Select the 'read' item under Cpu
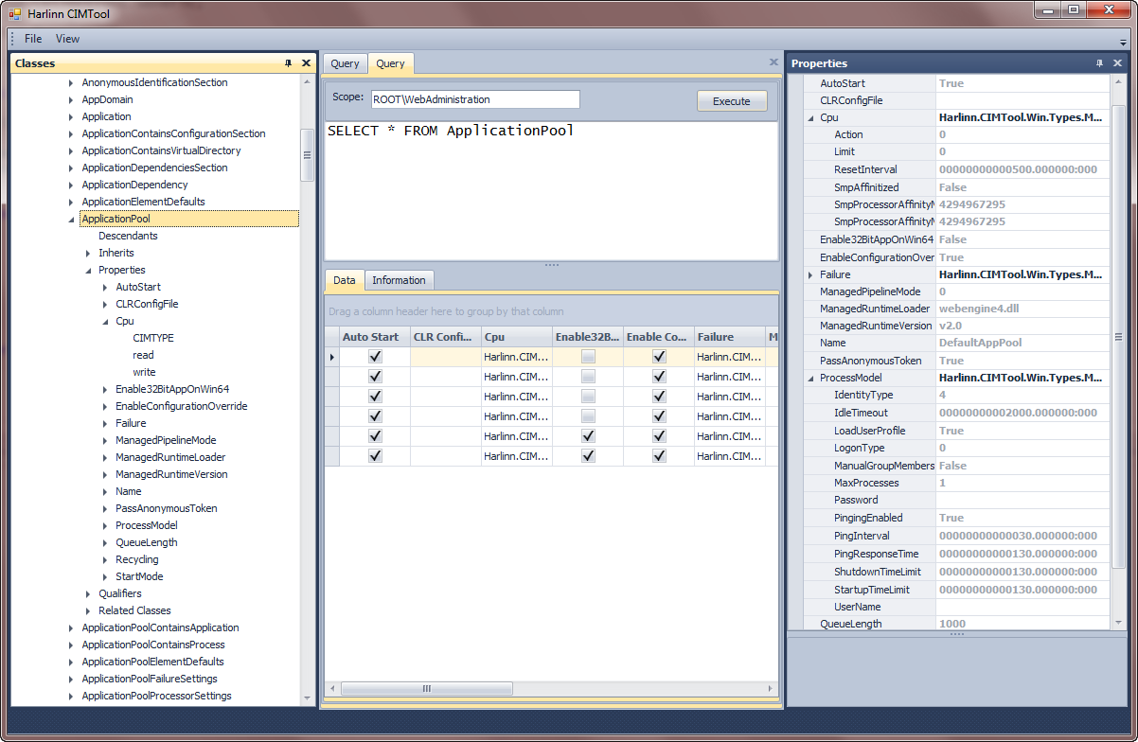The height and width of the screenshot is (742, 1138). click(143, 355)
